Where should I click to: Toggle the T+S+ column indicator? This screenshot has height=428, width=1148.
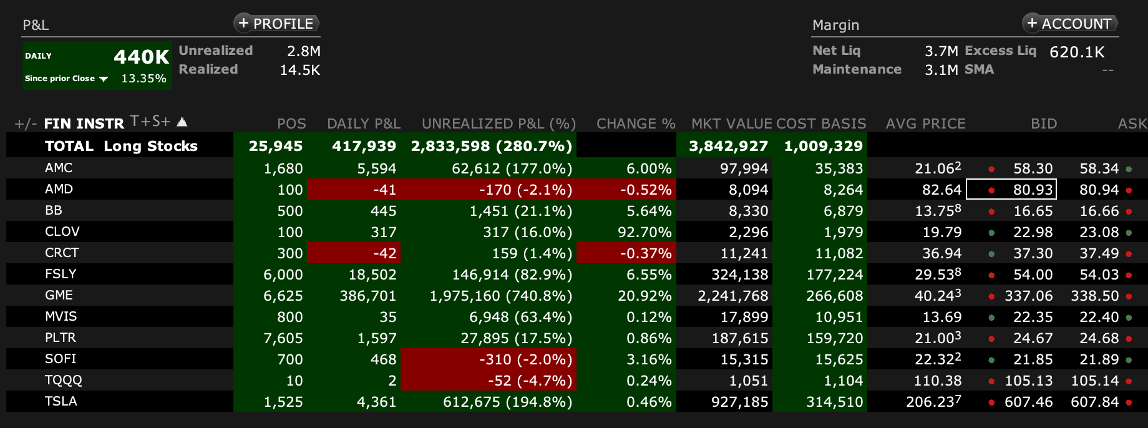150,121
